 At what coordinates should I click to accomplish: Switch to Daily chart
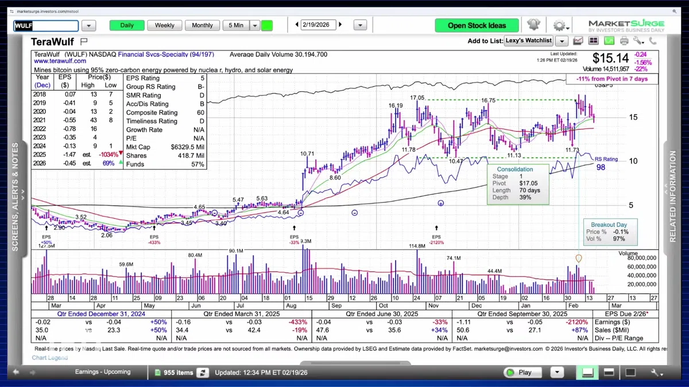127,25
